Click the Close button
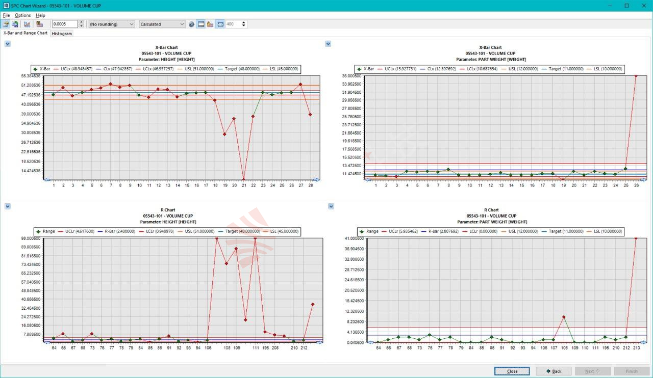The image size is (653, 378). click(x=512, y=371)
